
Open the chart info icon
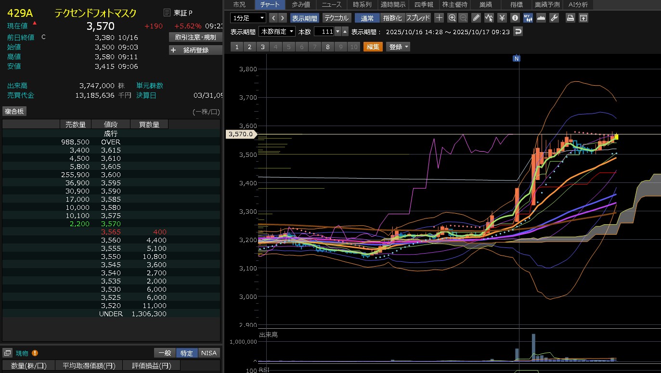[x=515, y=18]
